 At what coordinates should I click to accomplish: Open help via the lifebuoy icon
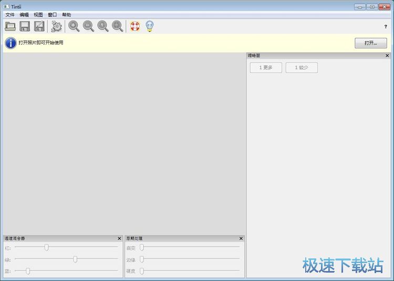pyautogui.click(x=135, y=26)
